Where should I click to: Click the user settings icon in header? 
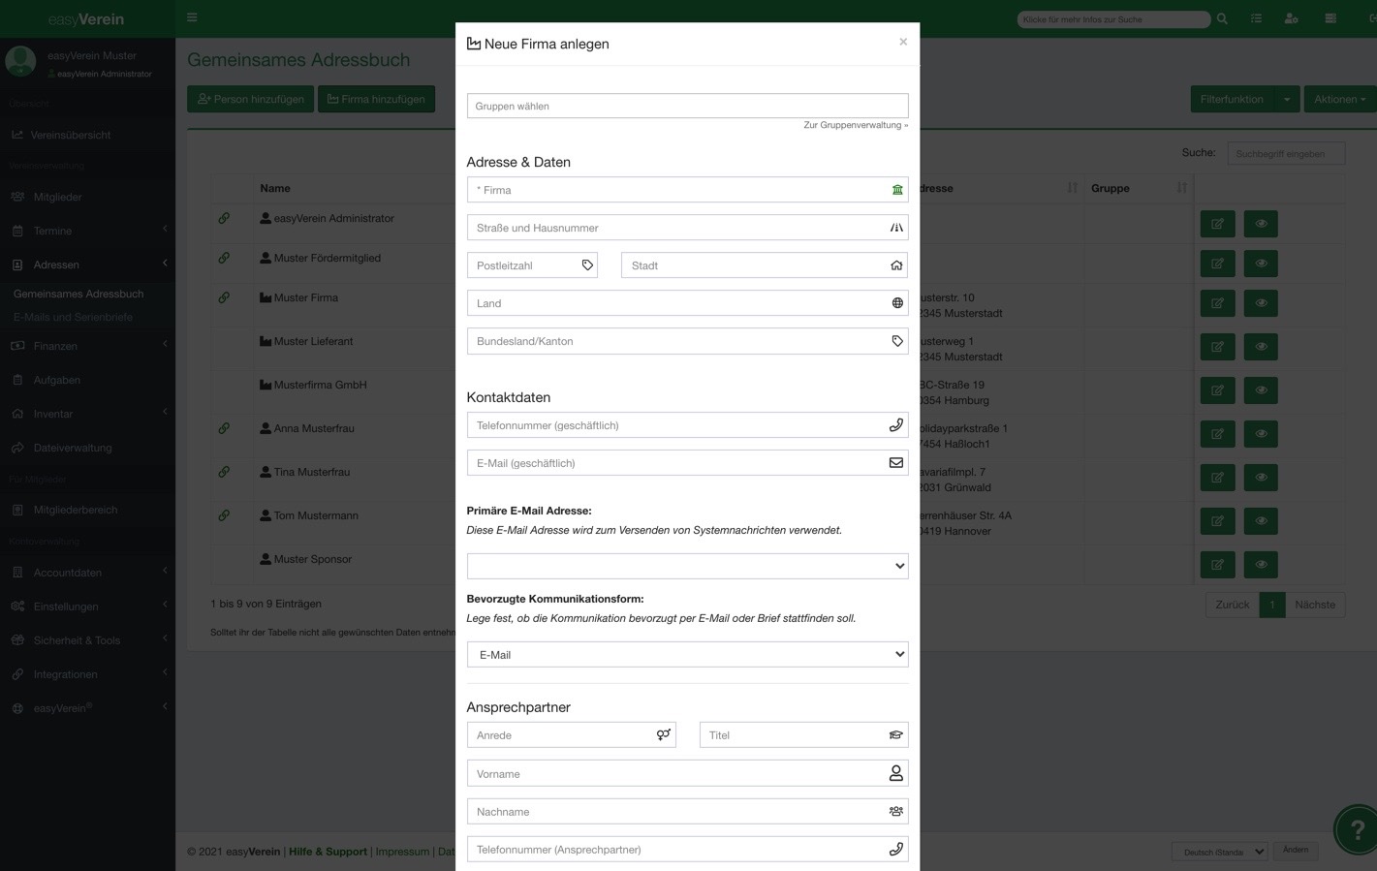click(x=1291, y=18)
